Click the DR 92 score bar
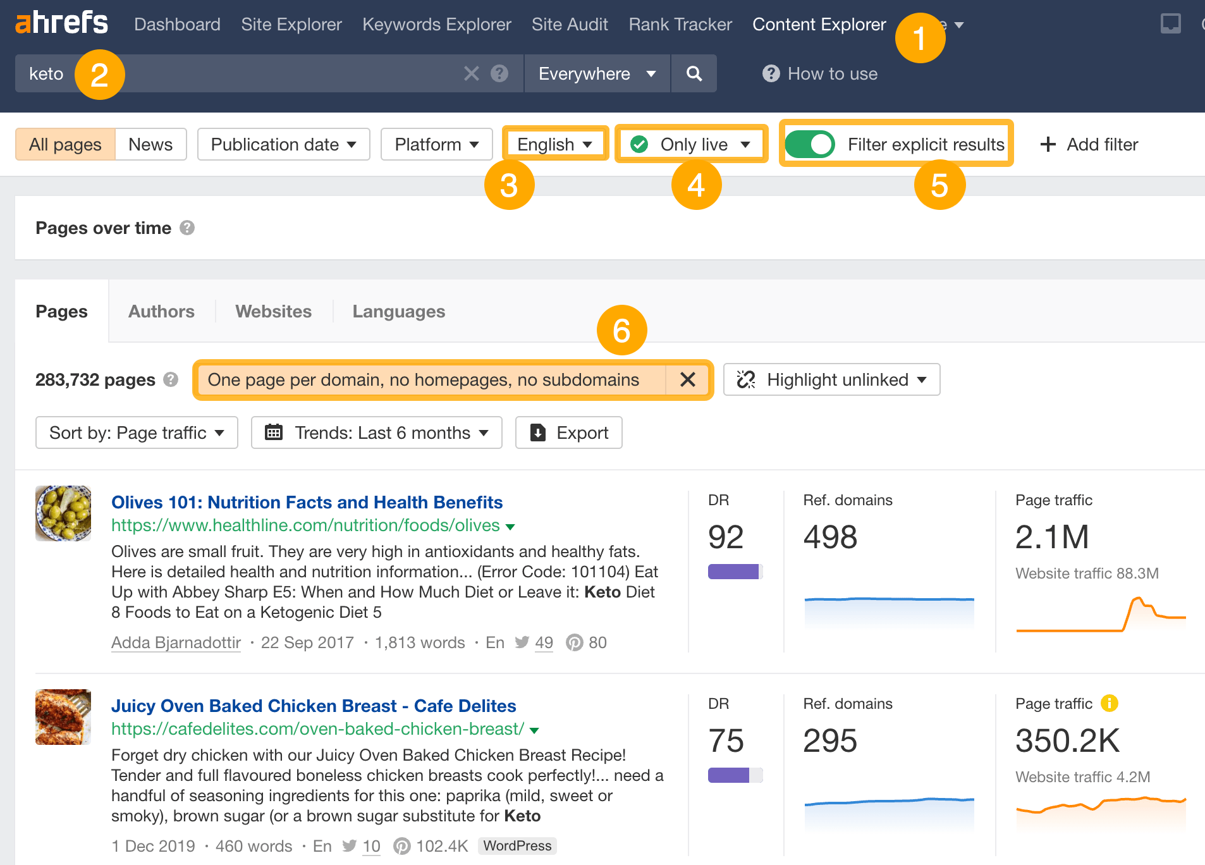The height and width of the screenshot is (865, 1205). coord(735,571)
